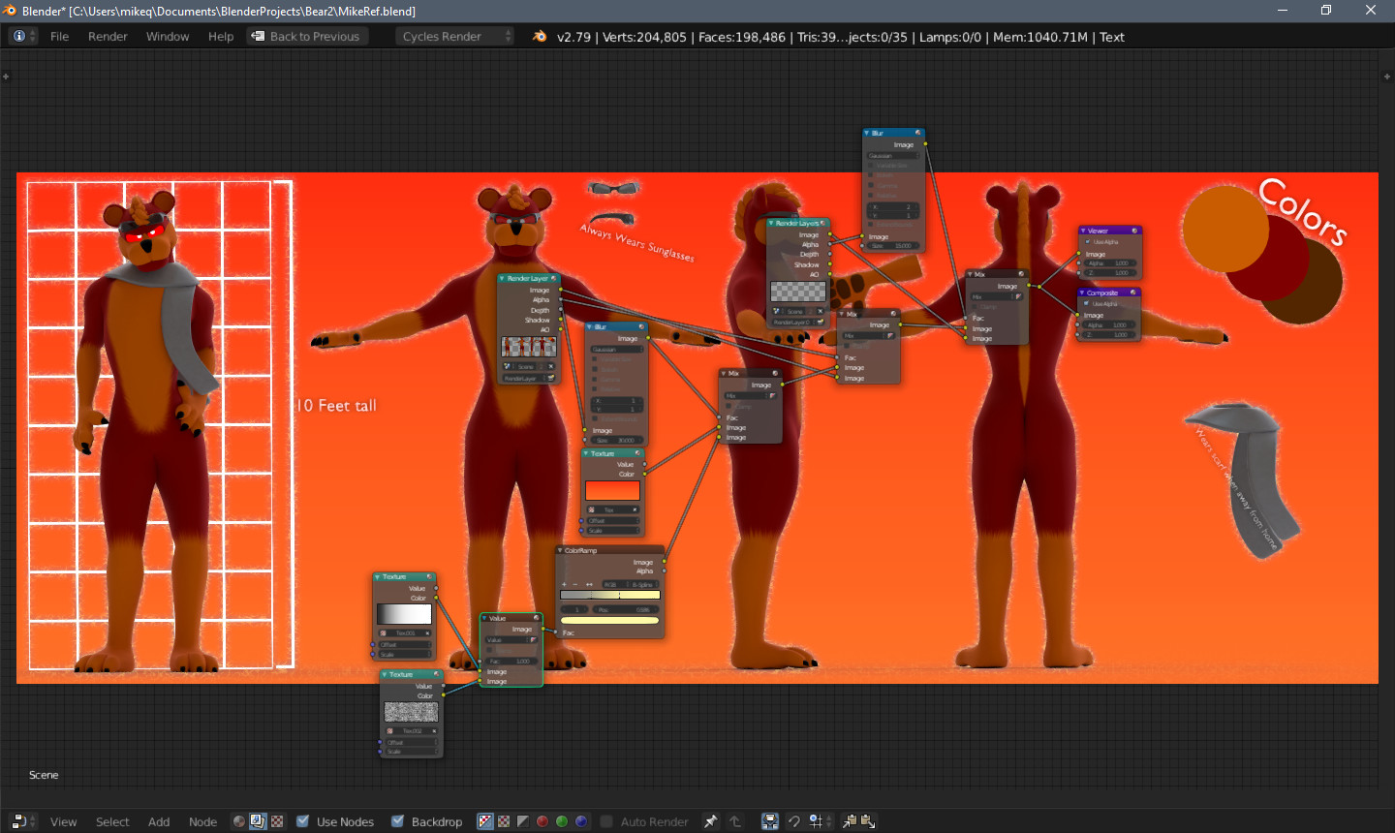The height and width of the screenshot is (833, 1395).
Task: Open the node editor Add menu
Action: [159, 821]
